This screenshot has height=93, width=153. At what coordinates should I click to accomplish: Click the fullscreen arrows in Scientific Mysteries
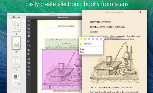[x=146, y=12]
